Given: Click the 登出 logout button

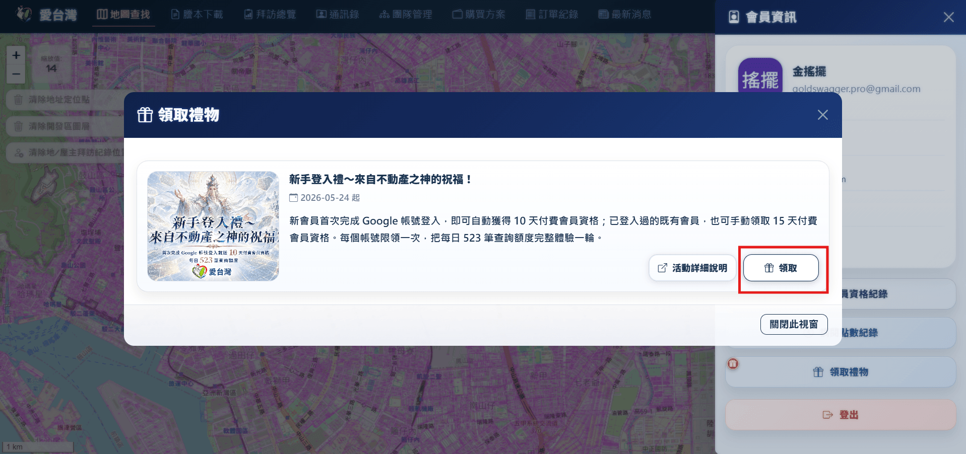Looking at the screenshot, I should [841, 415].
